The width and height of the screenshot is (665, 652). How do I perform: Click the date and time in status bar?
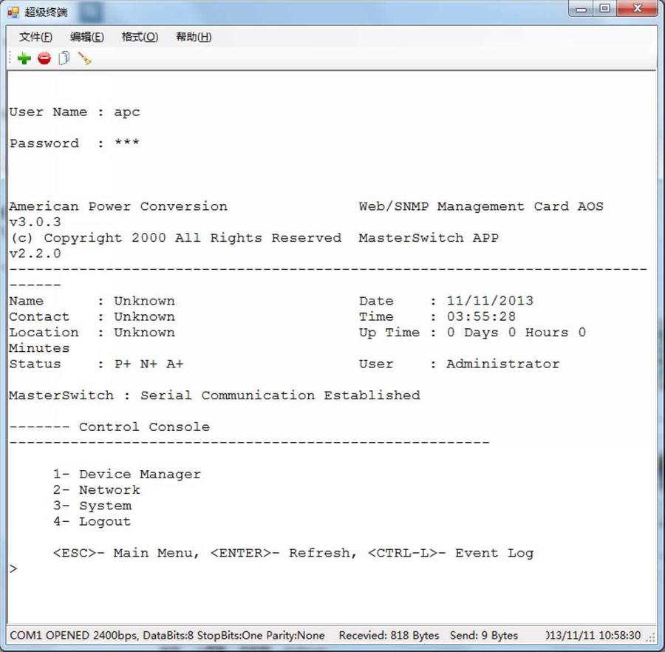pos(594,636)
